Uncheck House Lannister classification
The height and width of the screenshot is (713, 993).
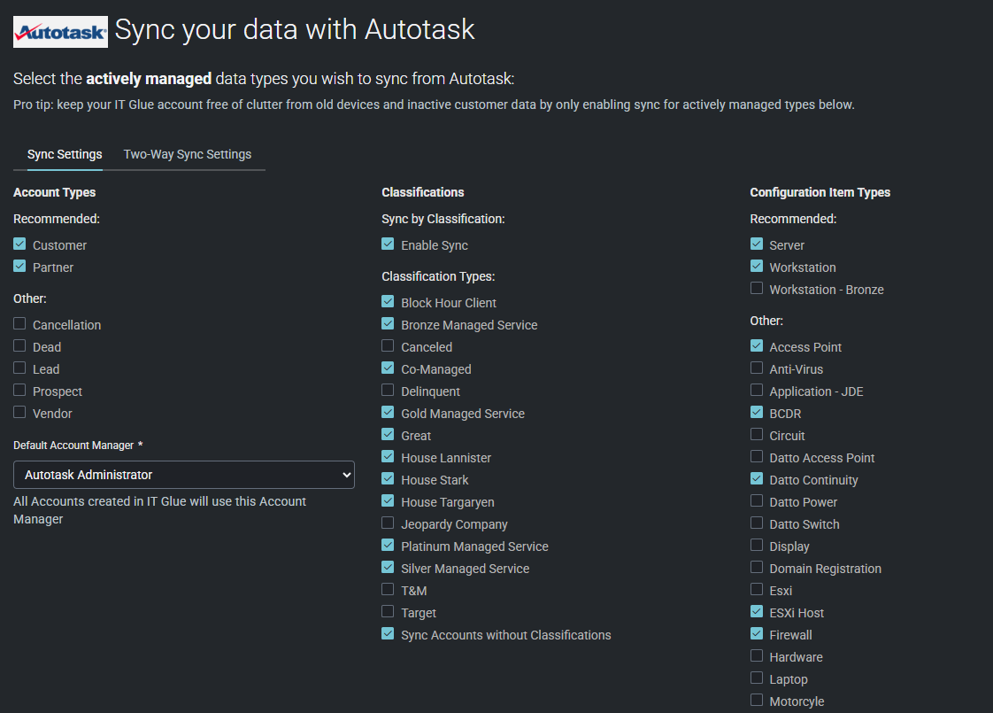(x=388, y=457)
